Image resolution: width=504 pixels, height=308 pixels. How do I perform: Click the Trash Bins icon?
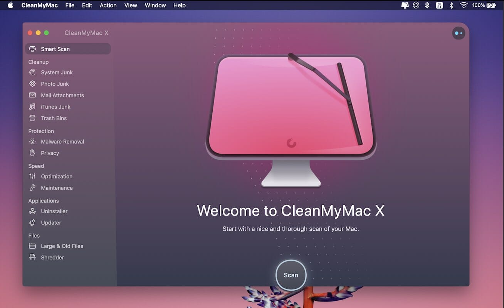click(x=32, y=118)
